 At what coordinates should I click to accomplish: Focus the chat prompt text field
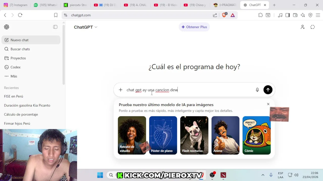(189, 90)
